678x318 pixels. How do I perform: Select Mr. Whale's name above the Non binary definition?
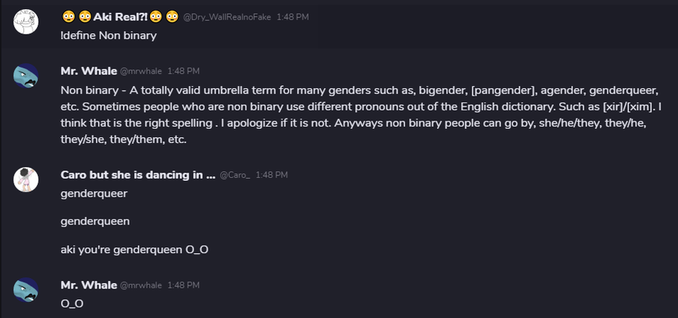coord(88,71)
